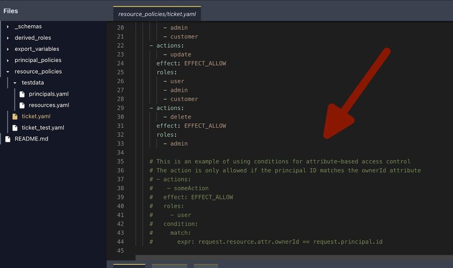Collapse the testdata folder arrow
The height and width of the screenshot is (268, 453).
[x=15, y=83]
